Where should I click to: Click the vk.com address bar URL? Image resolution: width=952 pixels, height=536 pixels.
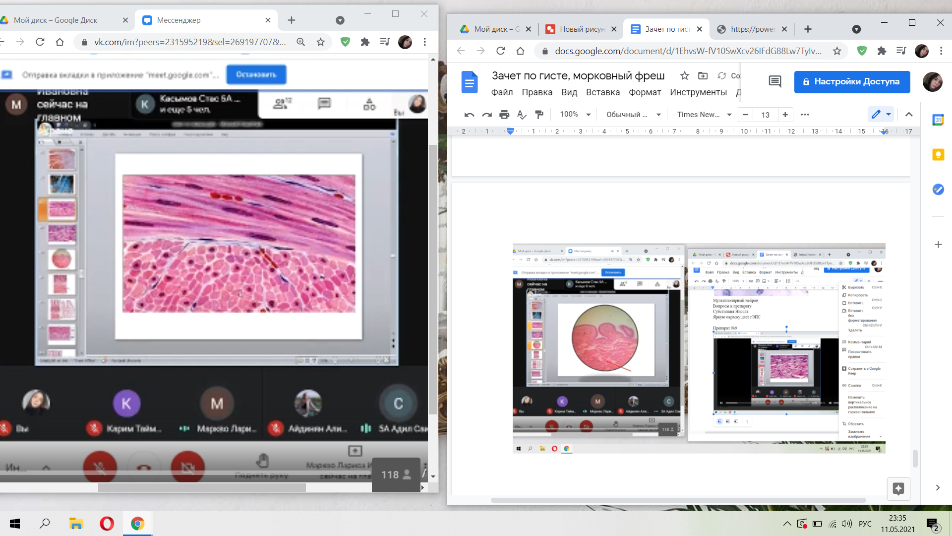click(x=190, y=42)
